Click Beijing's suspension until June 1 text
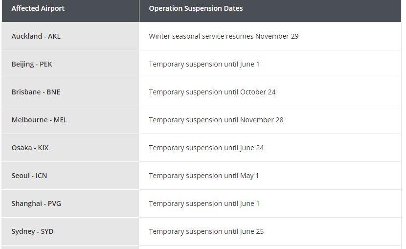The height and width of the screenshot is (249, 406). tap(204, 64)
